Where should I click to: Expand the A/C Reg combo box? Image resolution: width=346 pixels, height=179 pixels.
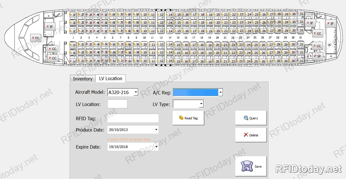tap(221, 92)
